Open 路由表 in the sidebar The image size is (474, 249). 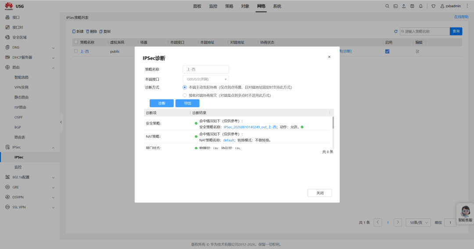tap(20, 137)
